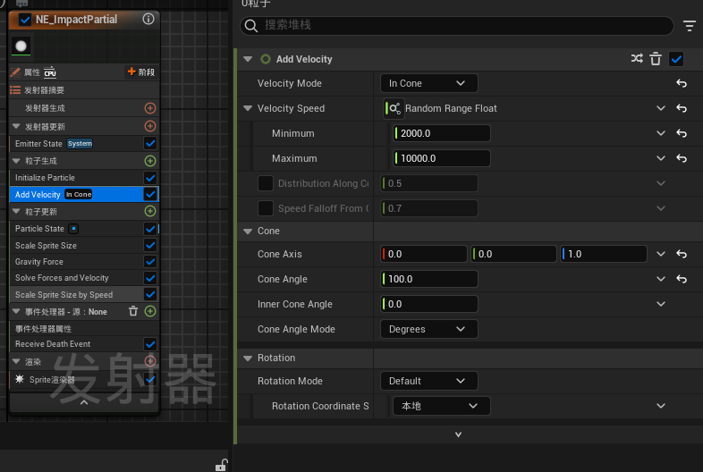This screenshot has height=472, width=703.
Task: Select 事件处理器属性 row
Action: pos(84,329)
